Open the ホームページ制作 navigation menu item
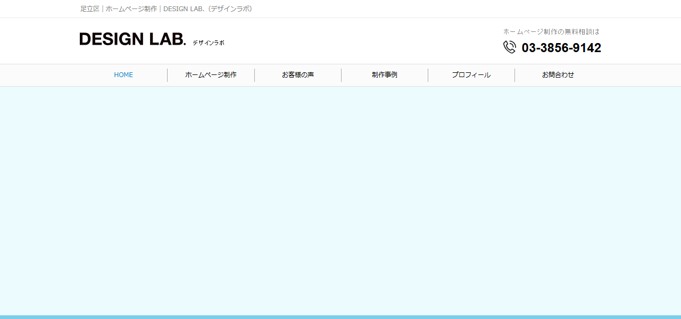Screen dimensions: 681x319 211,74
